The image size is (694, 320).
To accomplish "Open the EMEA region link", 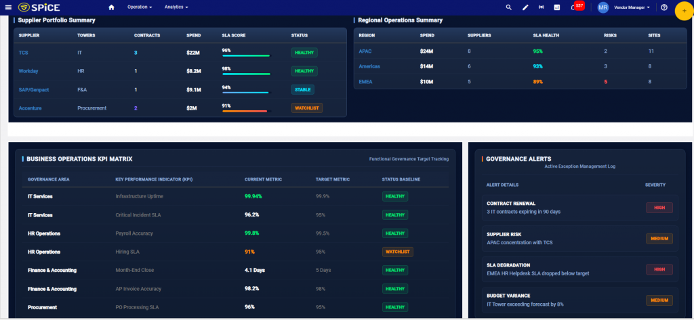I will (365, 82).
